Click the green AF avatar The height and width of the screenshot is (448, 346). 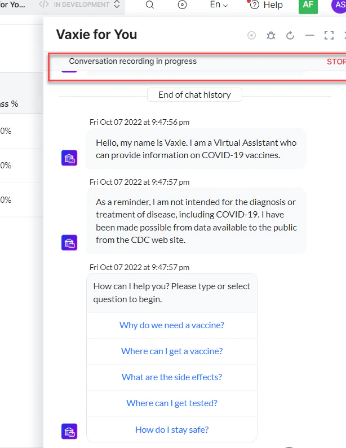(308, 6)
